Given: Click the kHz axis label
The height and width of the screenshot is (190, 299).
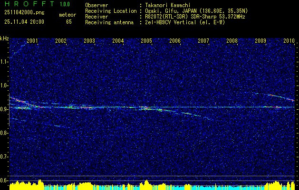Looking at the screenshot, I should [4, 38].
